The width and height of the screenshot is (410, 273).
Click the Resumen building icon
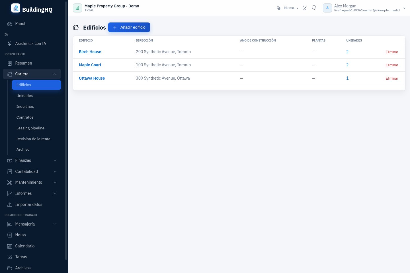10,63
